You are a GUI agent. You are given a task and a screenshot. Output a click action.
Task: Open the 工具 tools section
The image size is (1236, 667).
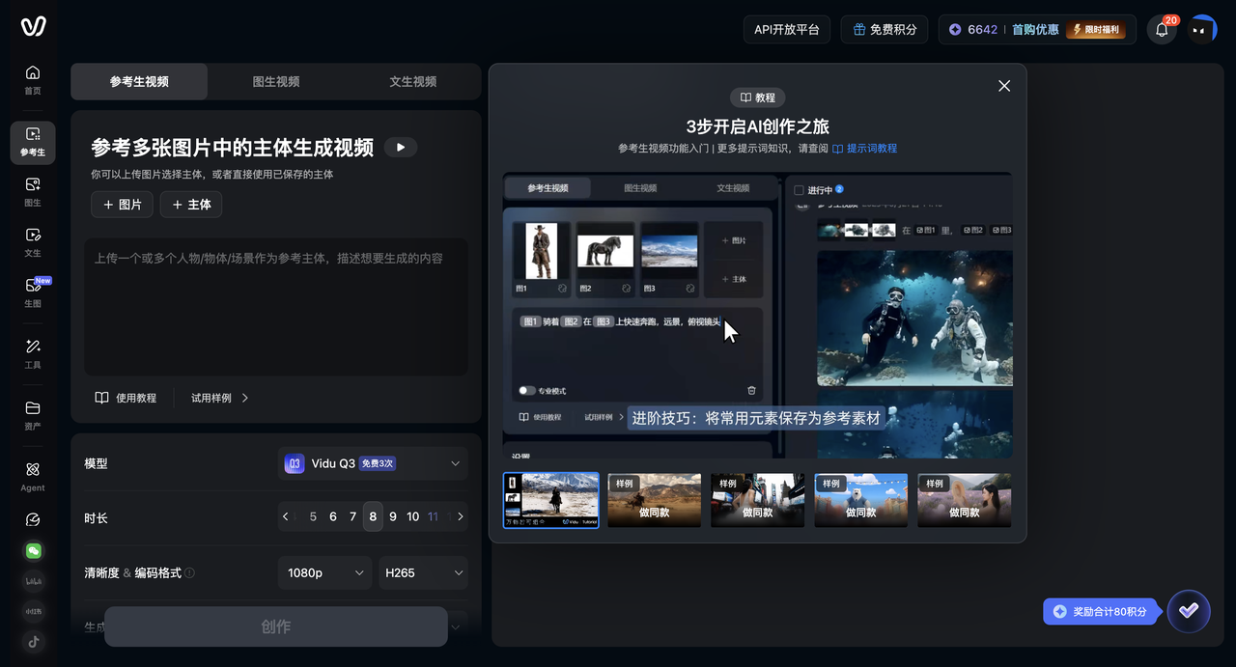[32, 353]
